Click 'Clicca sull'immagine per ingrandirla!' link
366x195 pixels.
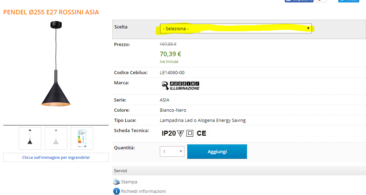56,157
